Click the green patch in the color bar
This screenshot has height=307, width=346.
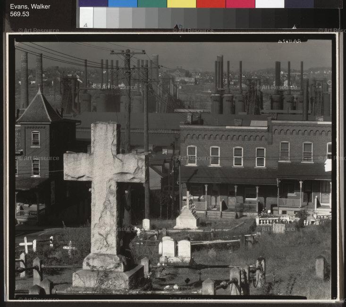pyautogui.click(x=152, y=3)
